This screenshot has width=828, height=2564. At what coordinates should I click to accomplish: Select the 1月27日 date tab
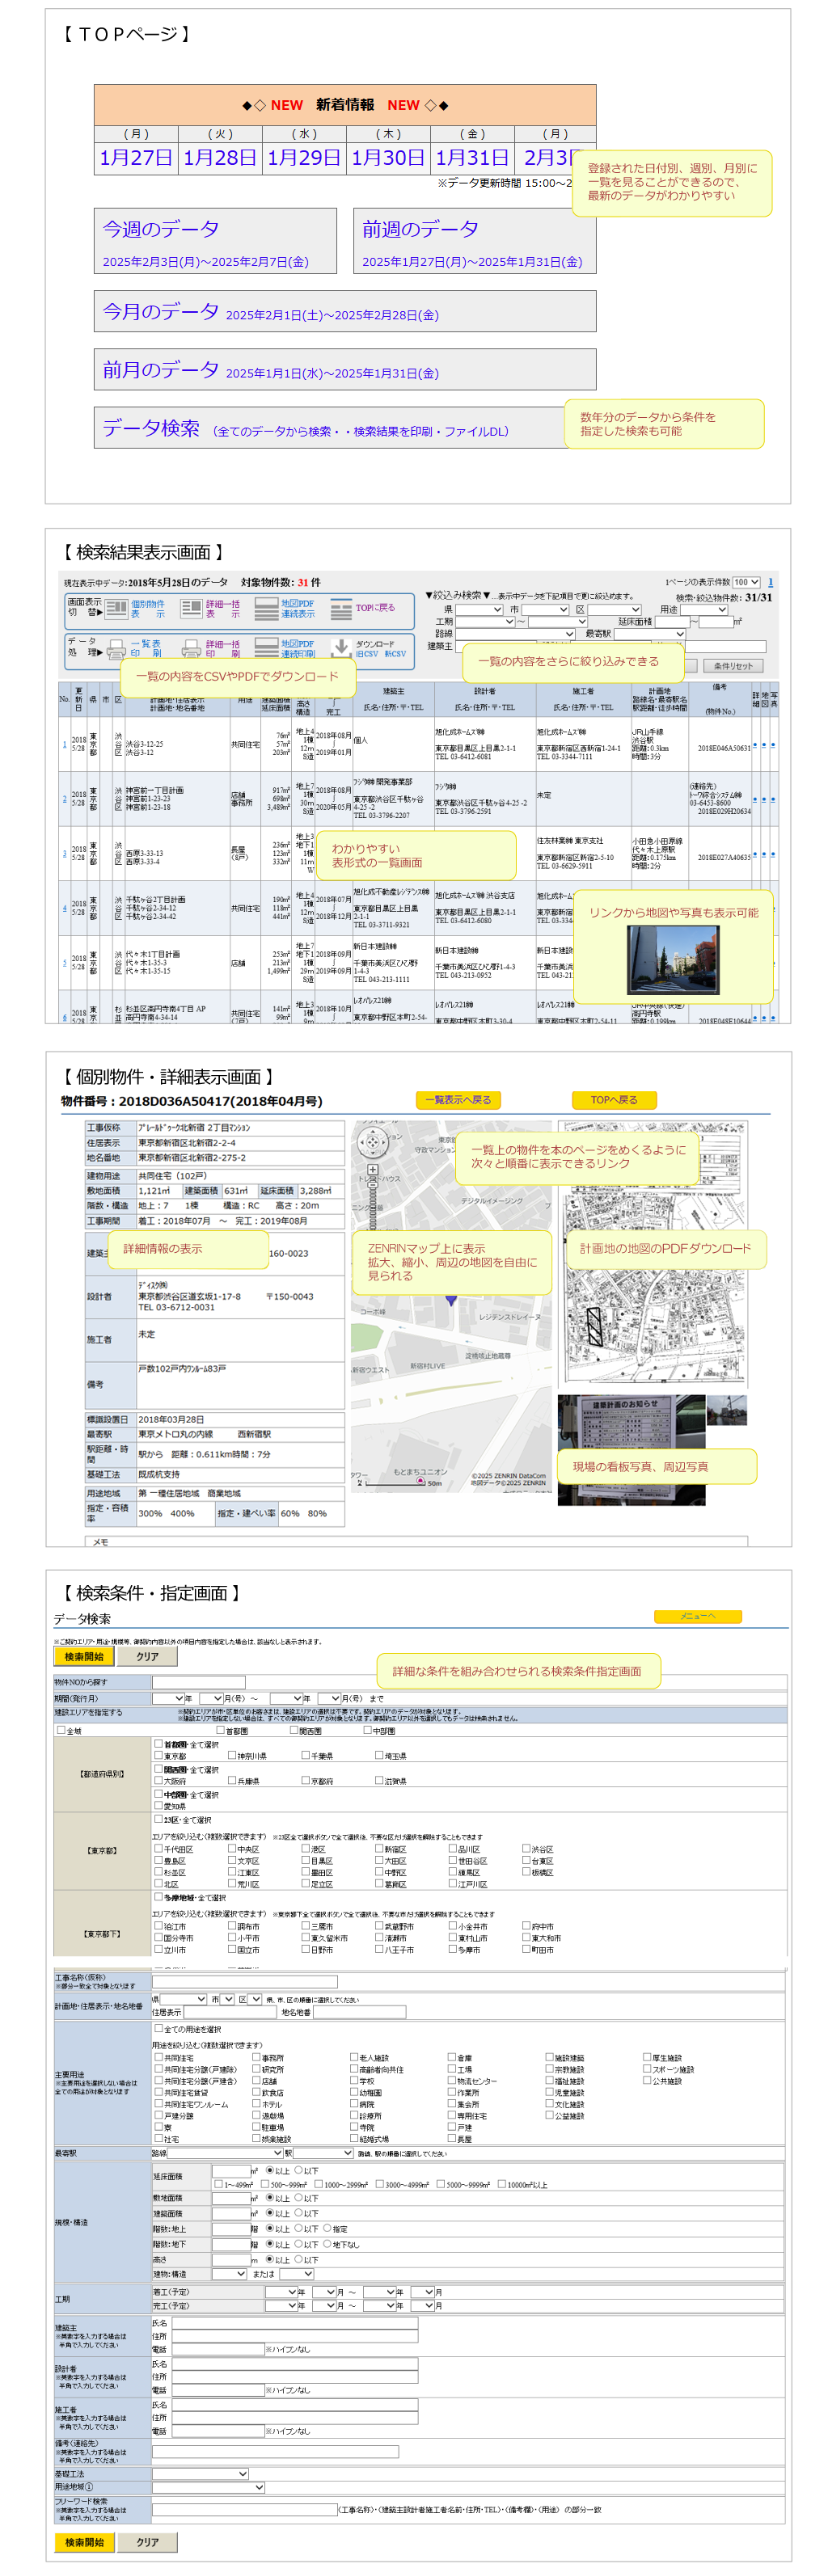pyautogui.click(x=137, y=158)
